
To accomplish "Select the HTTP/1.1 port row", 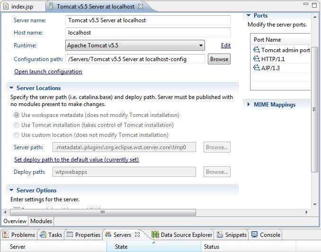I will point(281,59).
